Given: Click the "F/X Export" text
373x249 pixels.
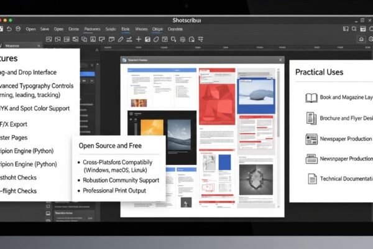Looking at the screenshot, I should (x=14, y=125).
